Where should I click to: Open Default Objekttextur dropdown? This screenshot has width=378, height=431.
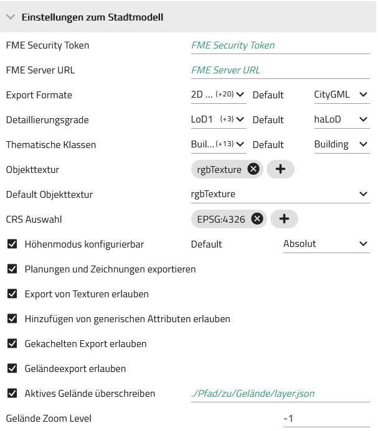(280, 194)
